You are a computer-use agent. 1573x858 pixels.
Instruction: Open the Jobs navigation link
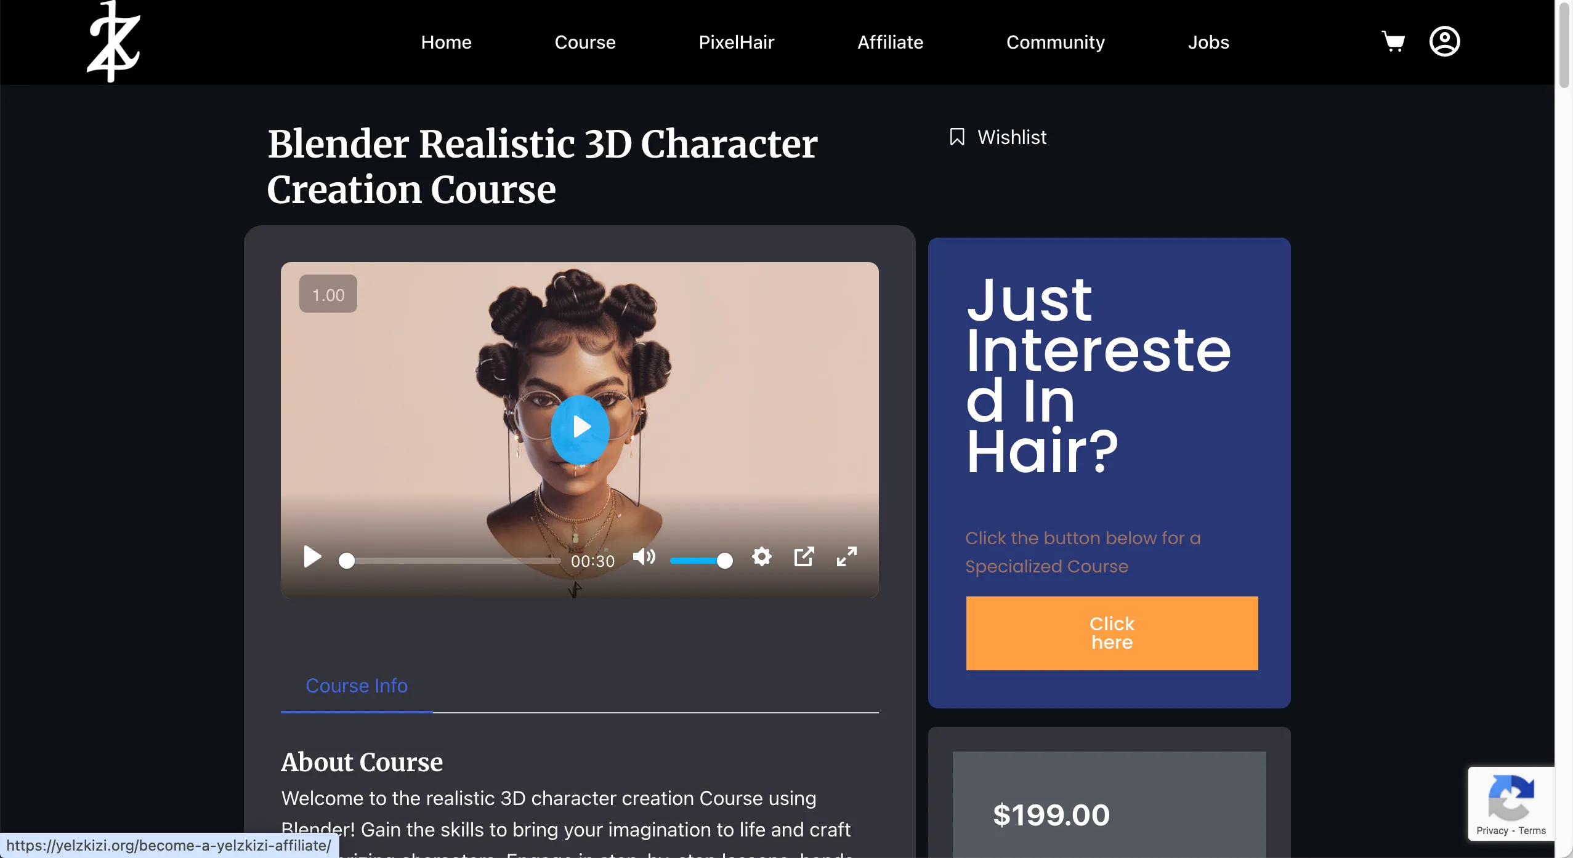(1208, 42)
